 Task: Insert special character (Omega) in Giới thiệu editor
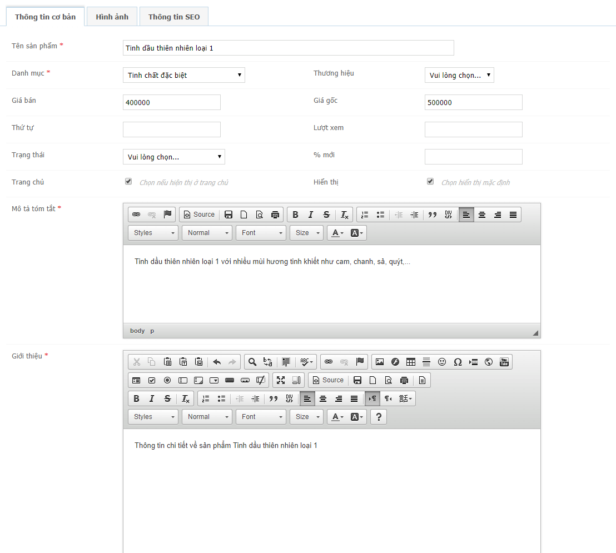pyautogui.click(x=458, y=362)
